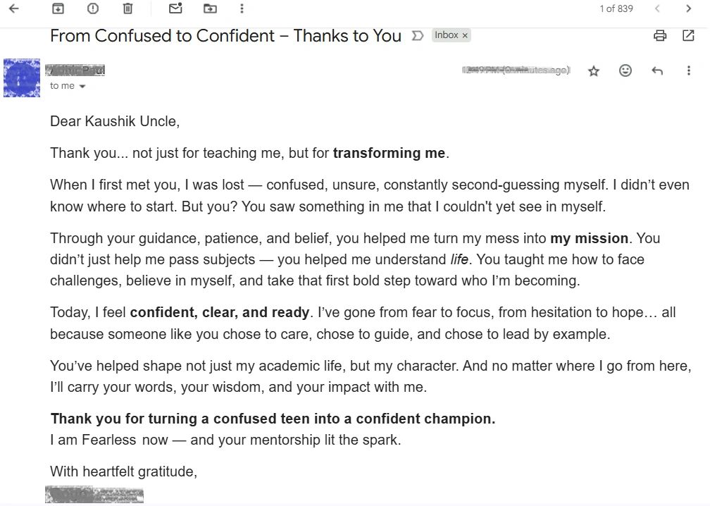Remove the Inbox label from conversation

[465, 35]
